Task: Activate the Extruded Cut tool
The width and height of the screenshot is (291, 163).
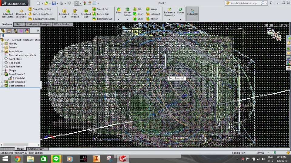Action: click(x=64, y=13)
